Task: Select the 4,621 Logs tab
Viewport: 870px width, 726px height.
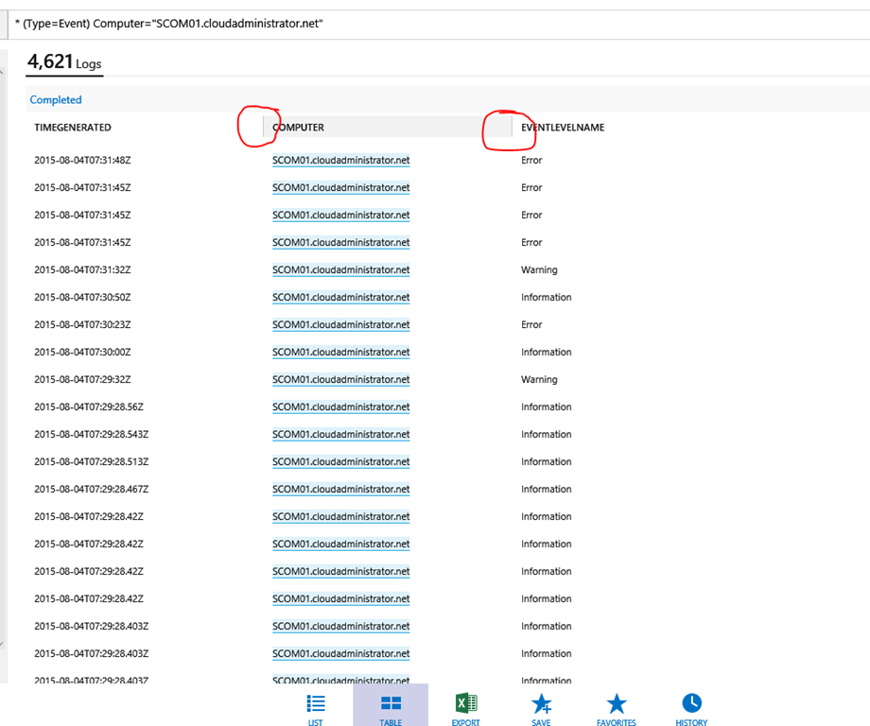Action: (64, 63)
